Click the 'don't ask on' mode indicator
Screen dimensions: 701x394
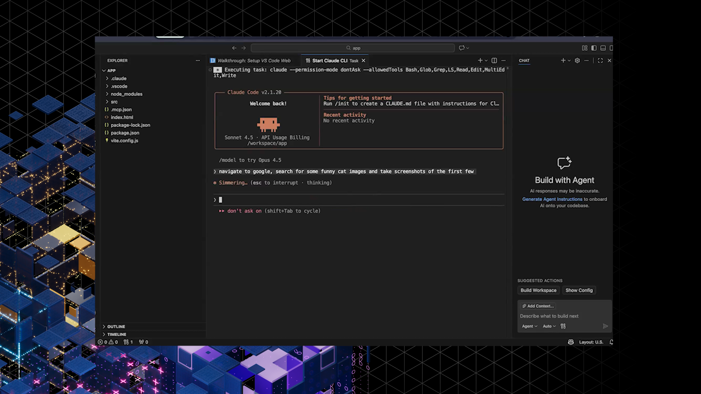(244, 211)
